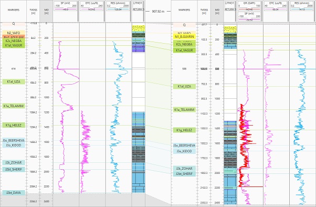316x207 pixels.
Task: Select K1a_TELAMIM marker in the right well
Action: [184, 110]
